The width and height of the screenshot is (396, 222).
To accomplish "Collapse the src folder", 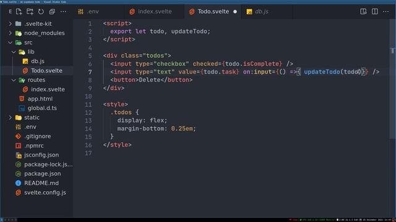I will pyautogui.click(x=10, y=43).
